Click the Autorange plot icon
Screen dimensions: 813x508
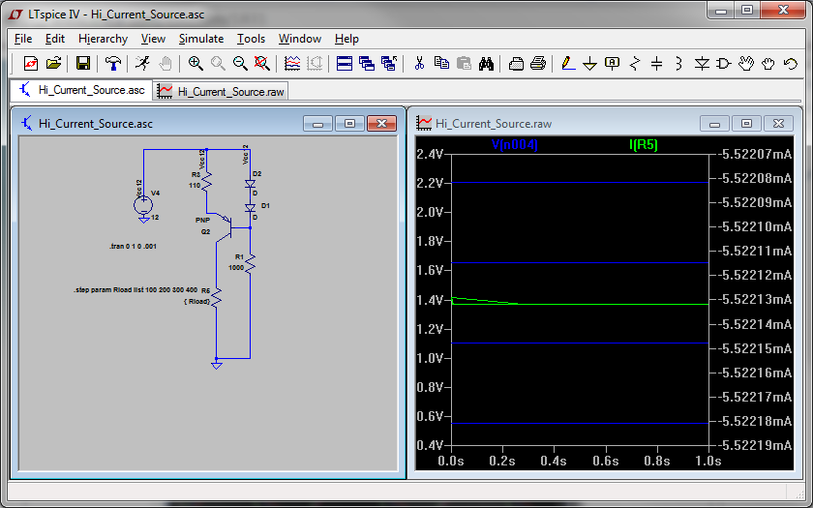pyautogui.click(x=292, y=64)
